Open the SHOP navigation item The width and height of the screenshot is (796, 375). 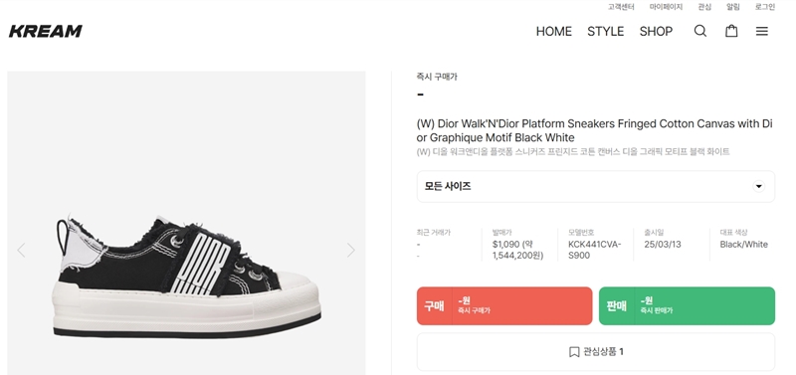click(656, 32)
